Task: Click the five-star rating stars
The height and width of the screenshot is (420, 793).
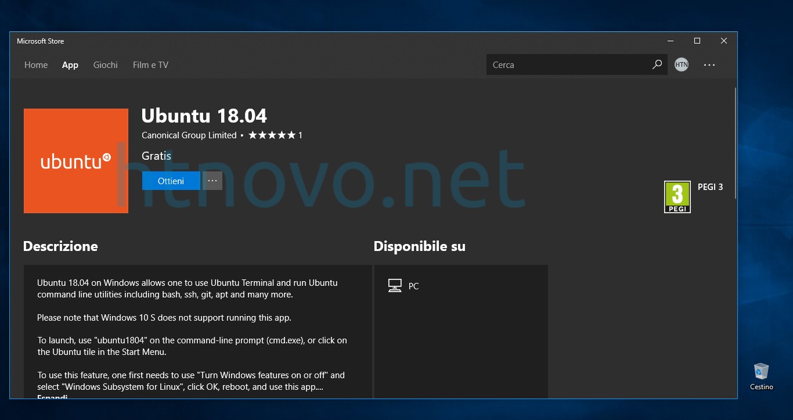Action: point(271,135)
